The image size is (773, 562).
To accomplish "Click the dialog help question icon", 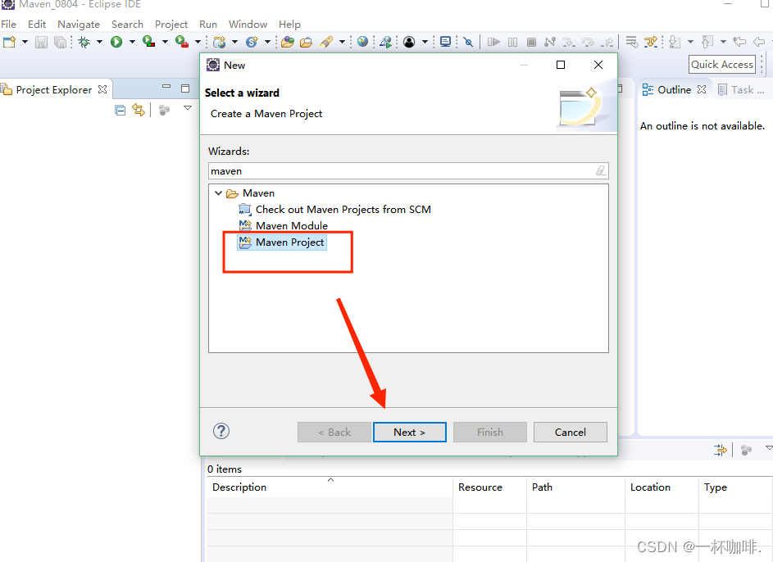I will click(x=221, y=432).
